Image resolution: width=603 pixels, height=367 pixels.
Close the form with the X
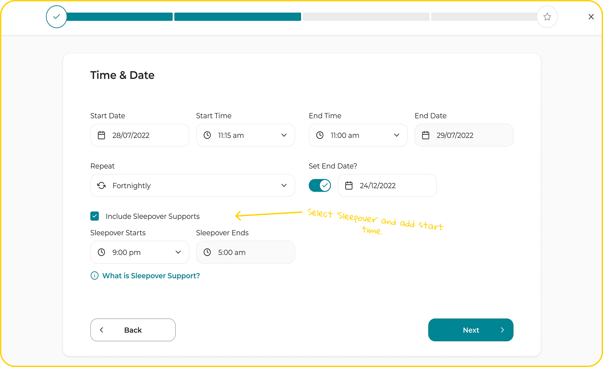click(591, 17)
